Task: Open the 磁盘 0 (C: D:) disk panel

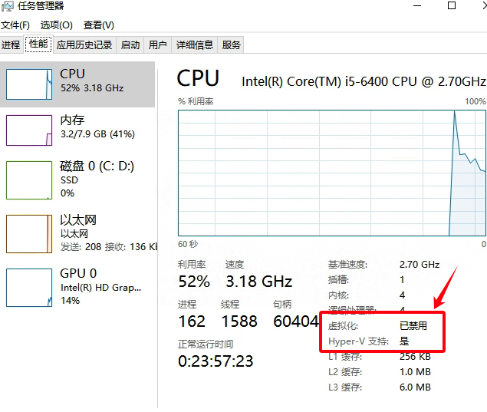Action: [77, 180]
